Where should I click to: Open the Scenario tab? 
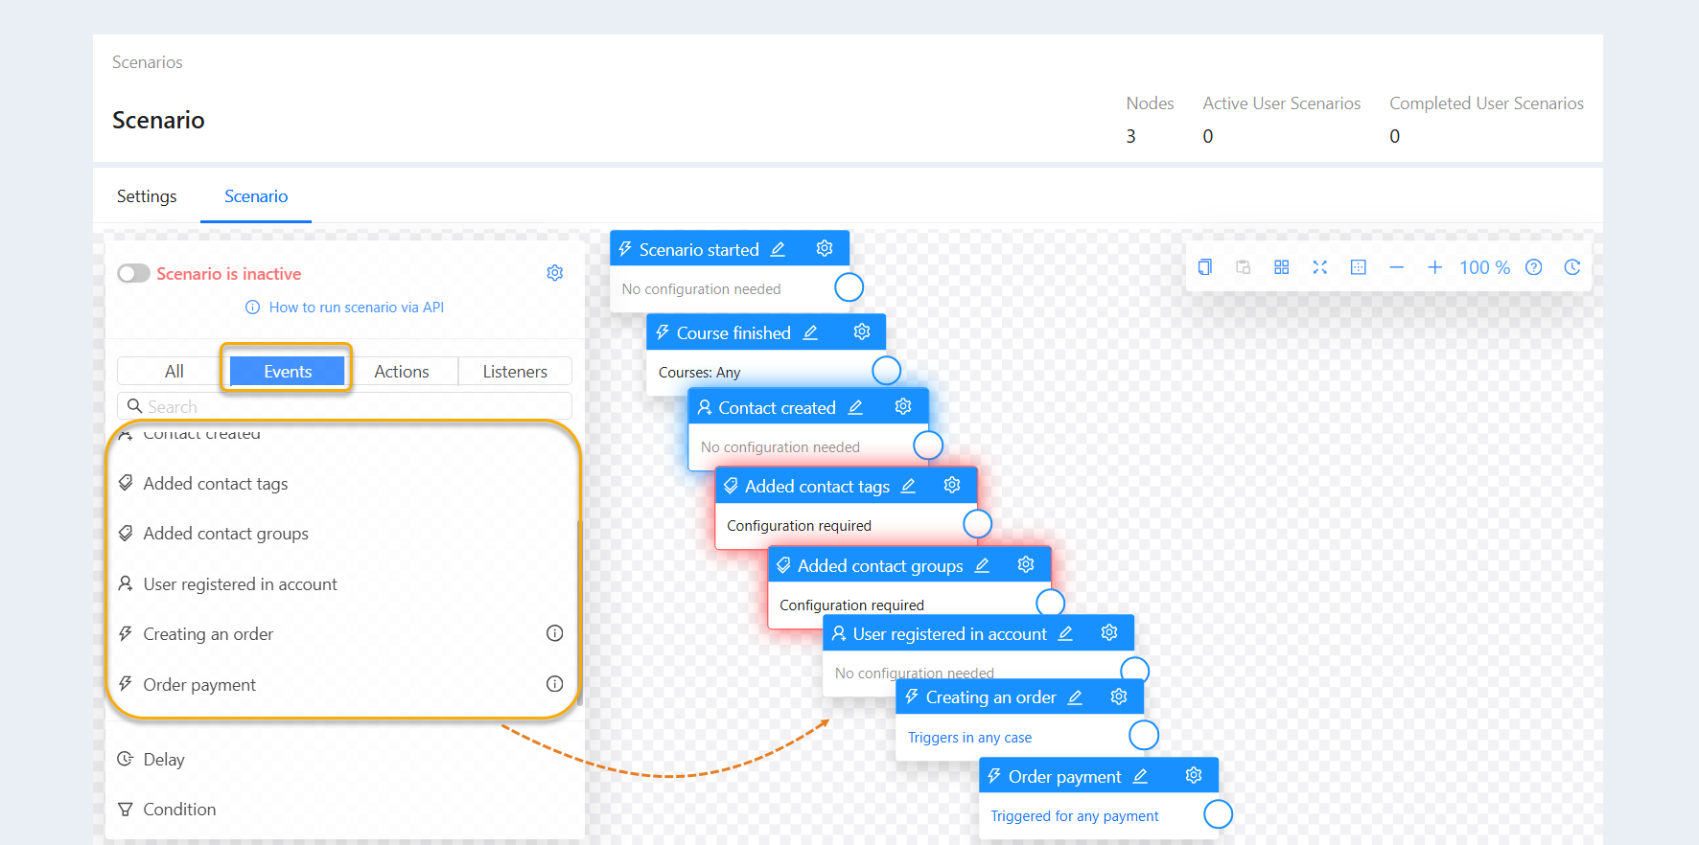coord(256,196)
